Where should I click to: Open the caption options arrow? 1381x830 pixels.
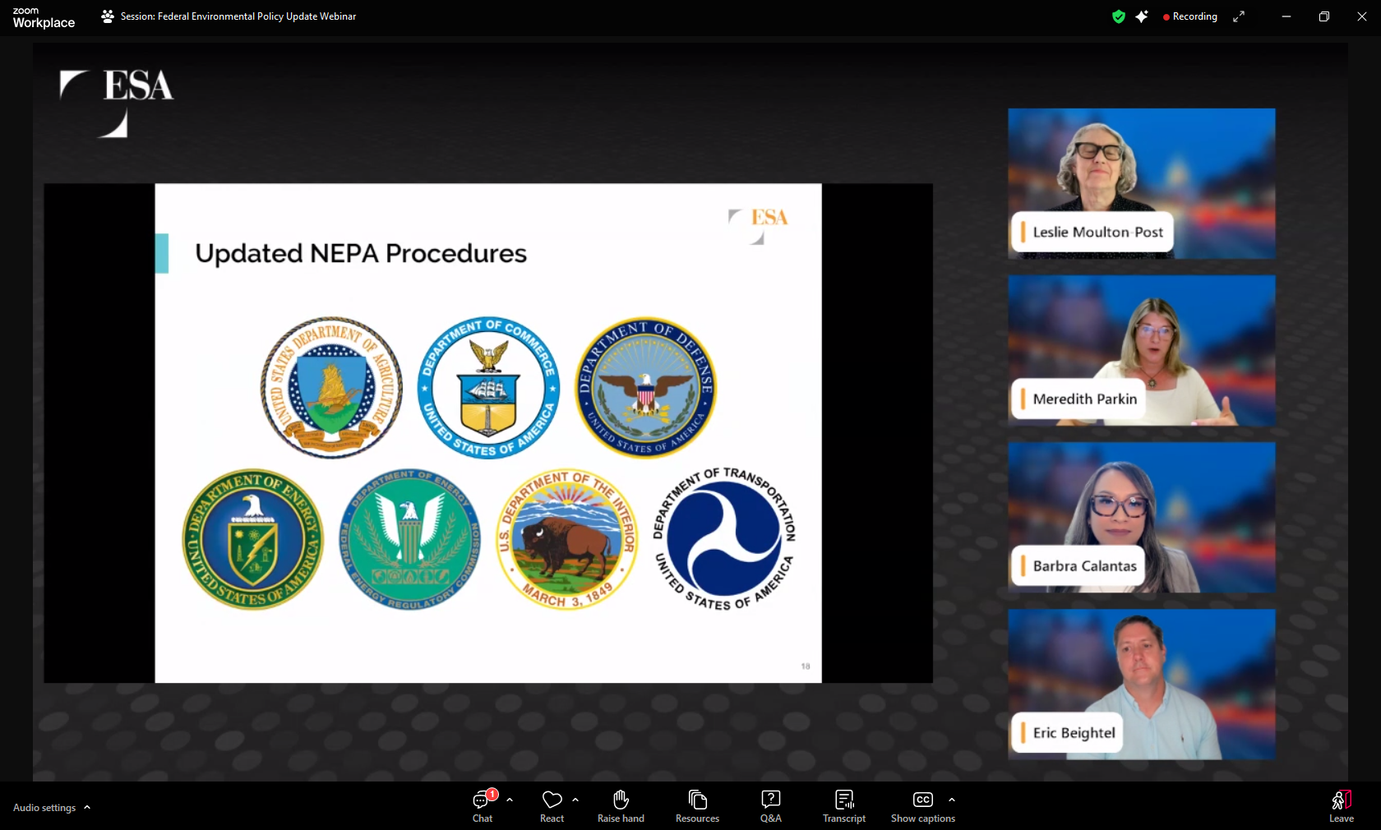[952, 799]
